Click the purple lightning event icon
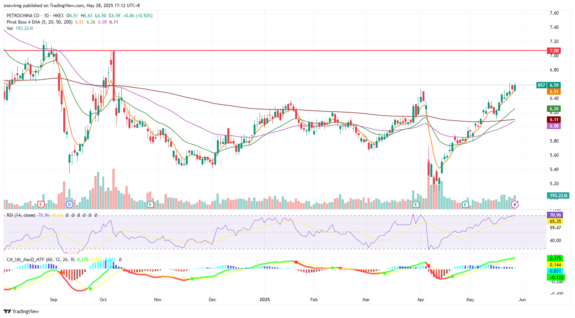The height and width of the screenshot is (318, 575). (x=515, y=204)
